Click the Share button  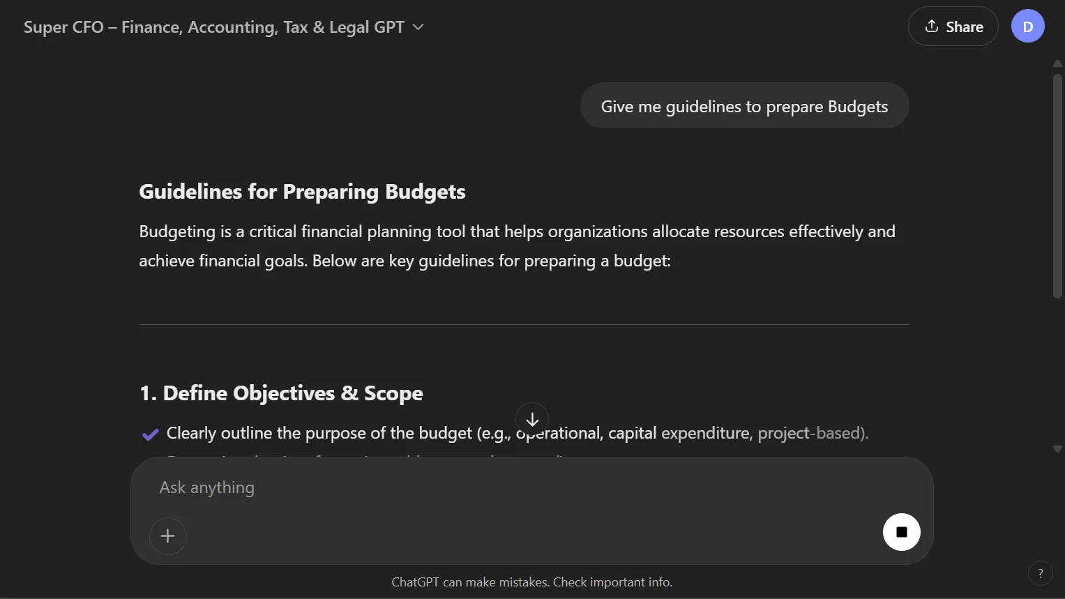pos(953,26)
